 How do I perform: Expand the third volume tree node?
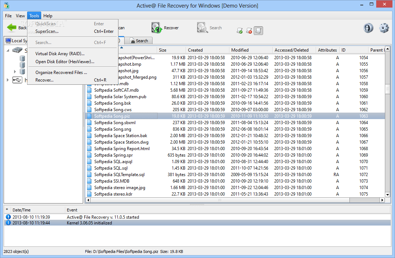point(15,72)
